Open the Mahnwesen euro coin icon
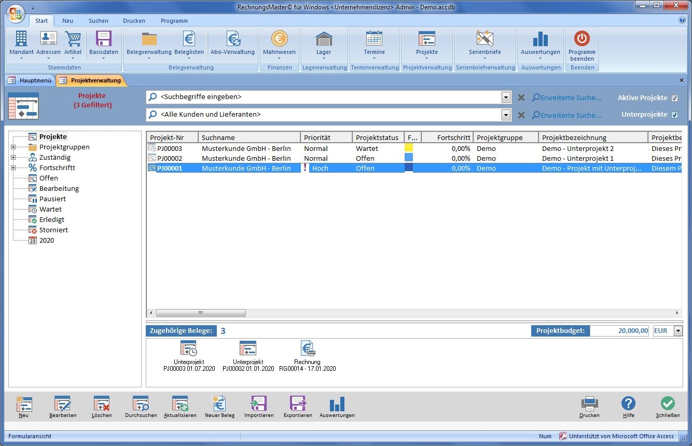 tap(279, 39)
